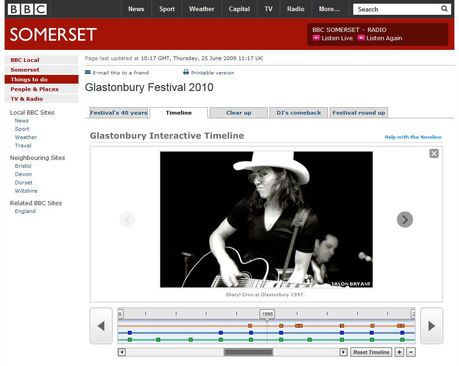Move timeline forward with large right arrow
The height and width of the screenshot is (366, 459).
431,326
